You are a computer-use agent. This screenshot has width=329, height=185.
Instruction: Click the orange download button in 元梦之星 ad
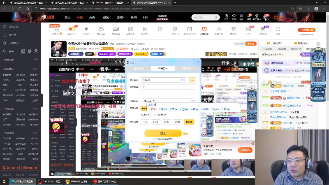pyautogui.click(x=245, y=150)
